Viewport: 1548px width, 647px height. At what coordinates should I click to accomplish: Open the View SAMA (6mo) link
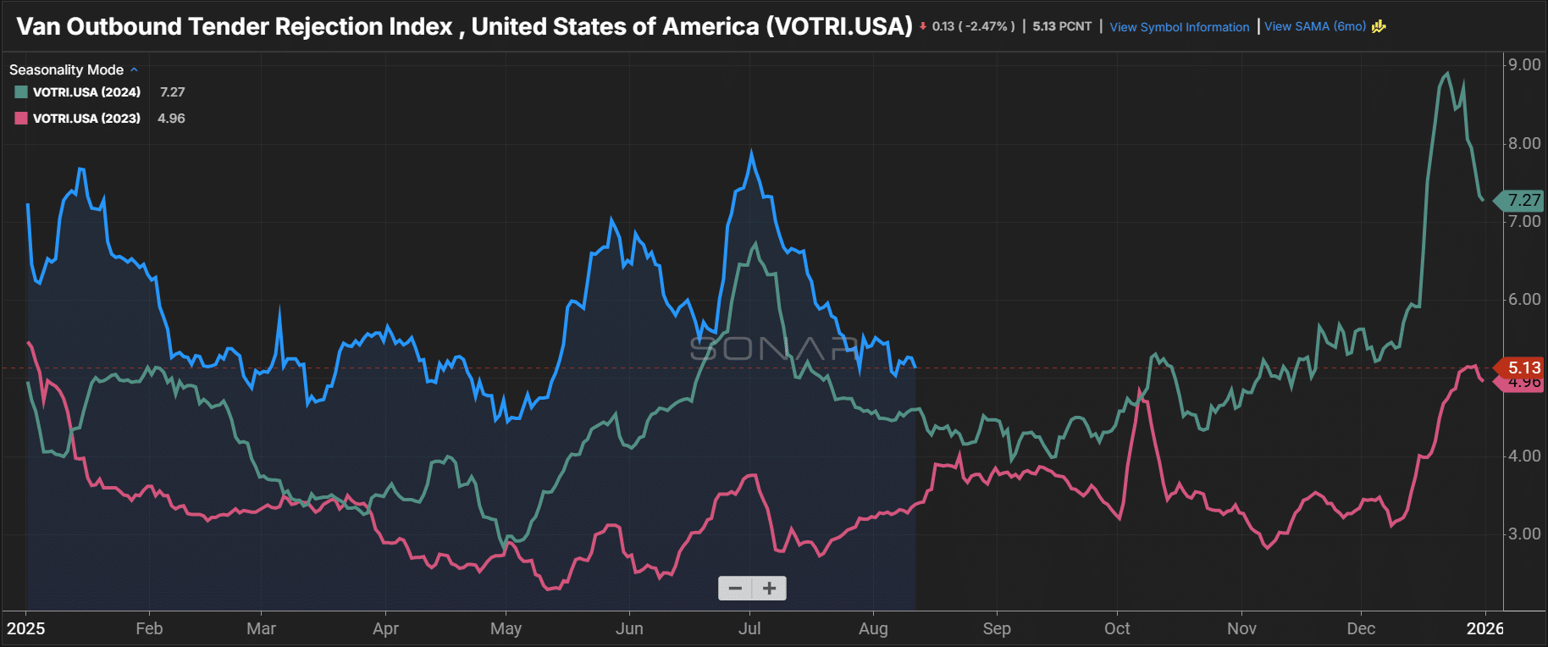(x=1314, y=26)
